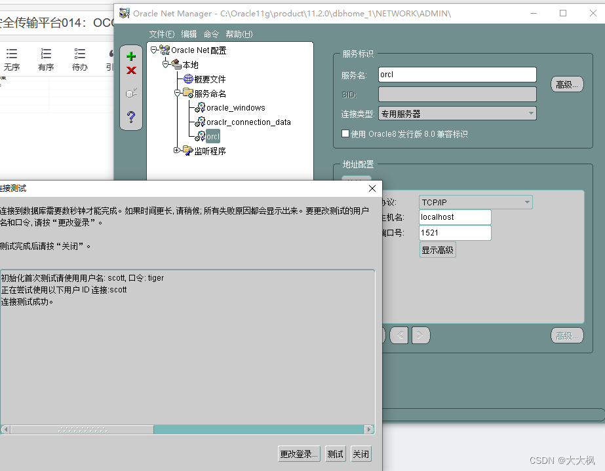Click the 待办 list icon in background editor
Screen dimensions: 605x471
tap(80, 54)
